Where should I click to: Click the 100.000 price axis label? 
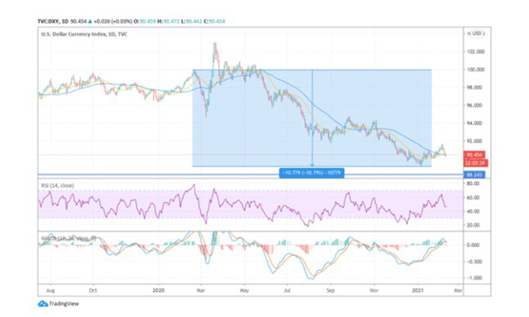[x=476, y=69]
